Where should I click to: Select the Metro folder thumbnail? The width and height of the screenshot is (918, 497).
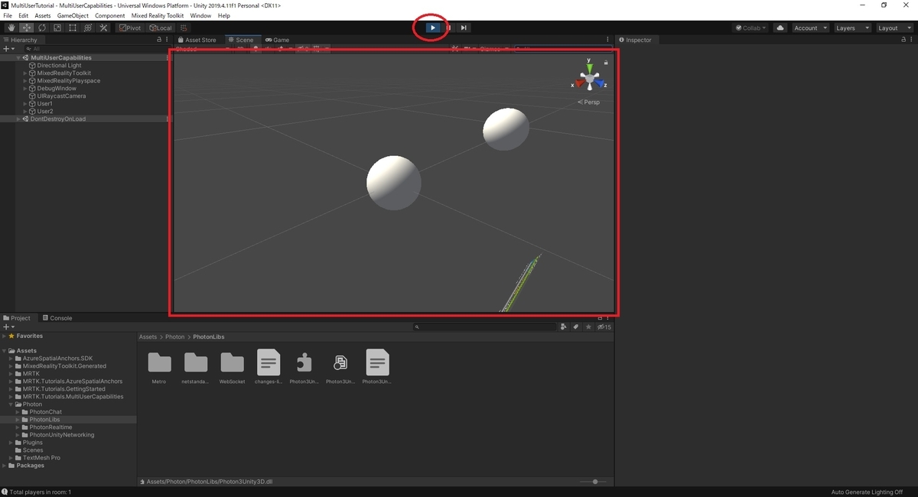tap(159, 362)
